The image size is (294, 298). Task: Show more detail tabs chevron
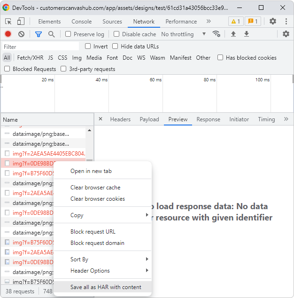coord(286,119)
